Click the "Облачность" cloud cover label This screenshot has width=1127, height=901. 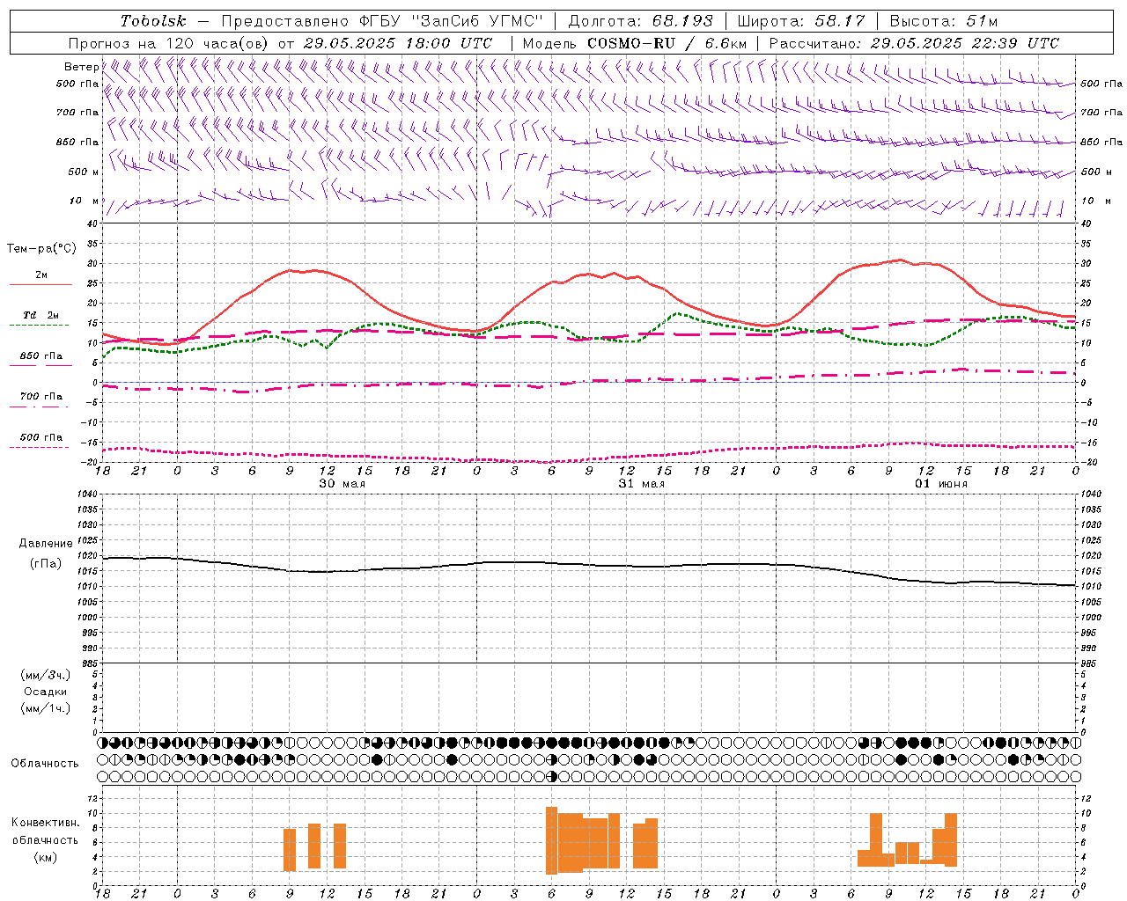tap(45, 763)
